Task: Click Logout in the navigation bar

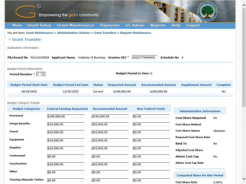Action: click(193, 26)
